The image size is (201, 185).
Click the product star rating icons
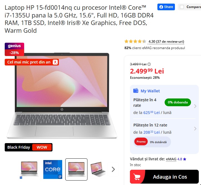point(135,41)
